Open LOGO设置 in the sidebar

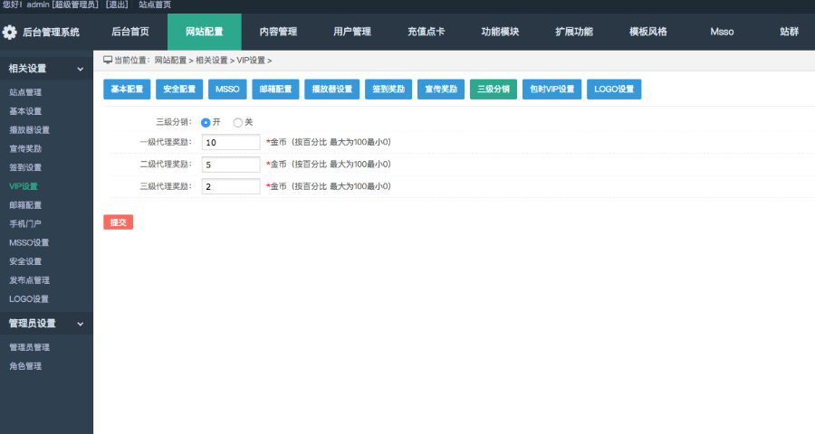click(x=29, y=299)
